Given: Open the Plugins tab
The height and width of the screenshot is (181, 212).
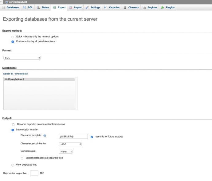Looking at the screenshot, I should click(x=168, y=7).
